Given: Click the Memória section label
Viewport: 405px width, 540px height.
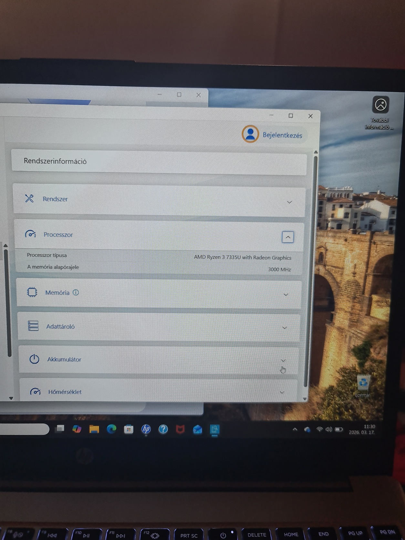Looking at the screenshot, I should pos(57,293).
